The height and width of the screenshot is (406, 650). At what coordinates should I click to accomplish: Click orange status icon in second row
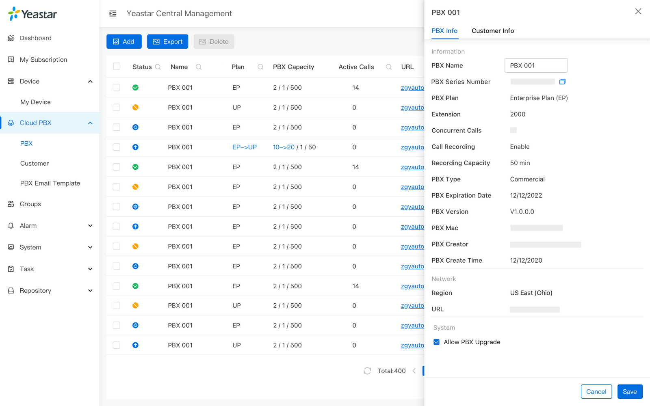135,107
